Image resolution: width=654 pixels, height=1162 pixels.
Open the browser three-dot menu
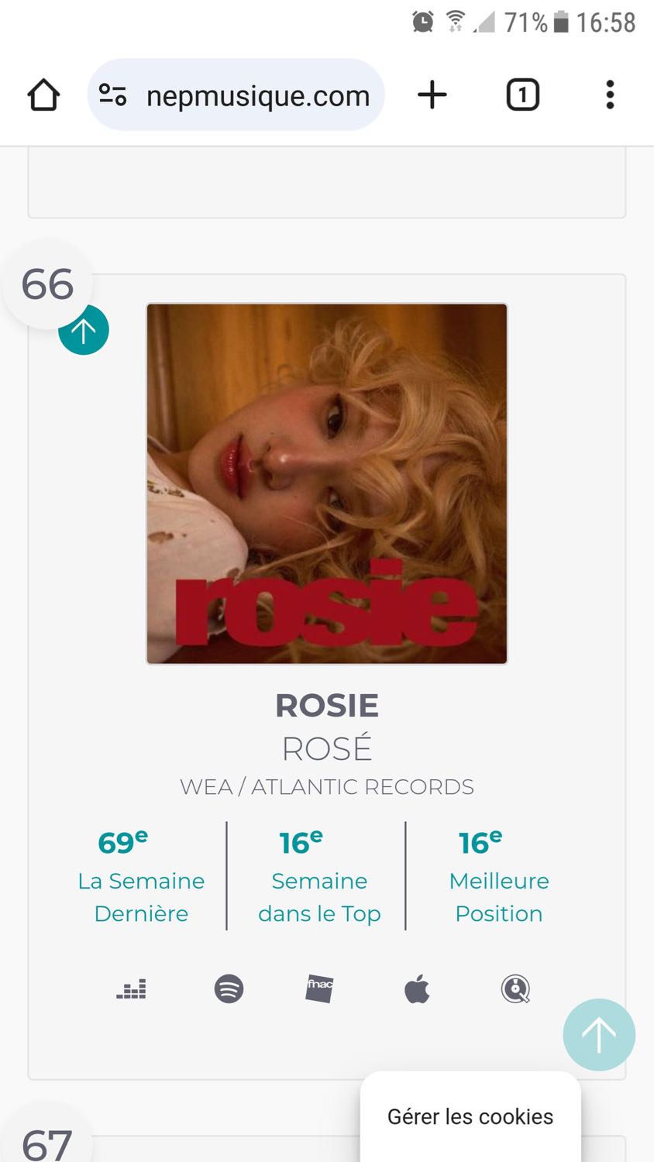coord(610,95)
